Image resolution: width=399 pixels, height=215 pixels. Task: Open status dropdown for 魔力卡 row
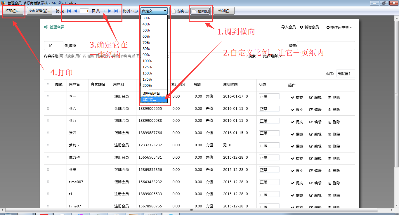(269, 157)
